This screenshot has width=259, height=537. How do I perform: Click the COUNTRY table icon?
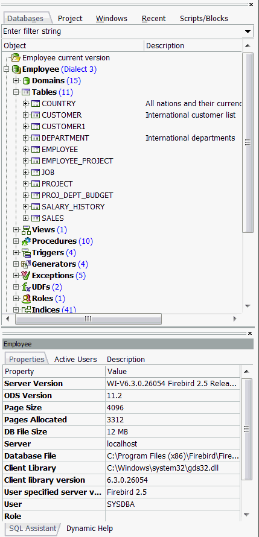click(x=36, y=104)
